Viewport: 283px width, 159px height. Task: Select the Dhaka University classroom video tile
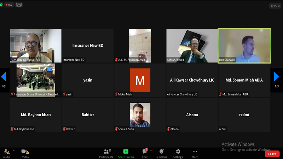(x=36, y=80)
